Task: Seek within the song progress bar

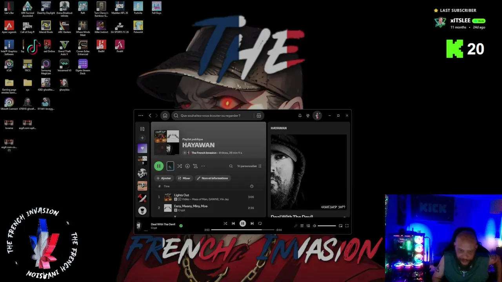Action: pos(243,230)
